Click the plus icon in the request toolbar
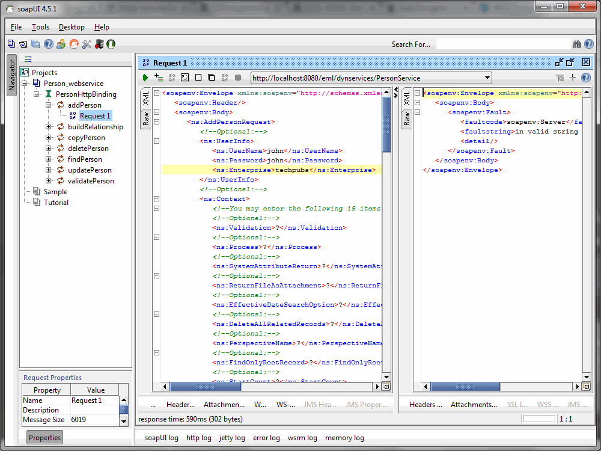601x451 pixels. click(x=573, y=78)
